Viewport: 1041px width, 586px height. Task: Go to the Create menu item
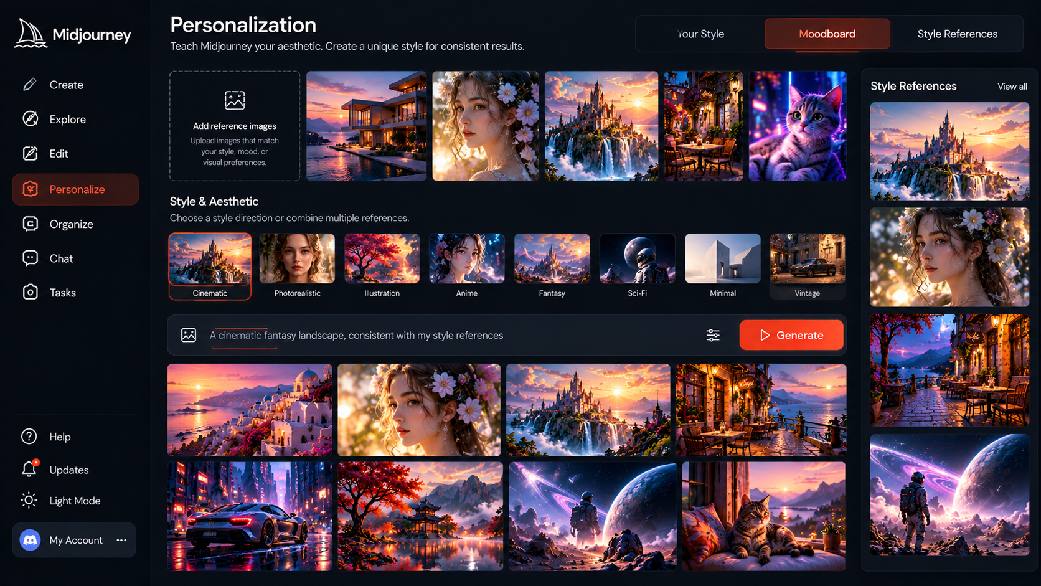[x=75, y=85]
